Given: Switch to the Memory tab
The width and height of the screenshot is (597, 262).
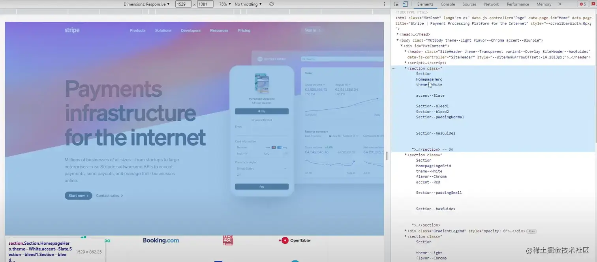Looking at the screenshot, I should pyautogui.click(x=544, y=4).
